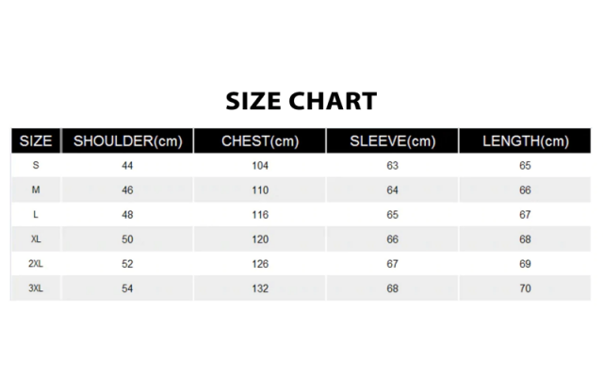Image resolution: width=603 pixels, height=377 pixels.
Task: Click shoulder value 44 for size S
Action: click(x=127, y=166)
